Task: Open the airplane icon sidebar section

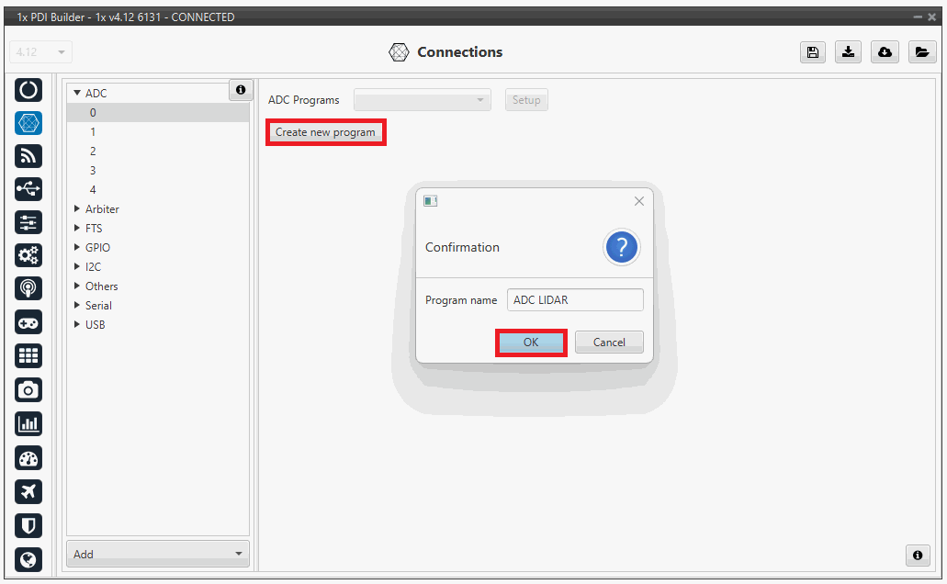Action: pyautogui.click(x=29, y=491)
